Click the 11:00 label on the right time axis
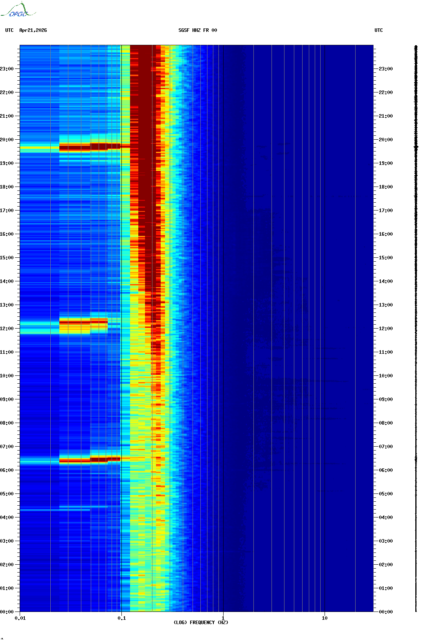This screenshot has width=433, height=643. click(386, 352)
